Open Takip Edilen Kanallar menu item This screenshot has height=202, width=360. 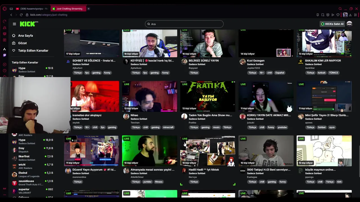[33, 50]
